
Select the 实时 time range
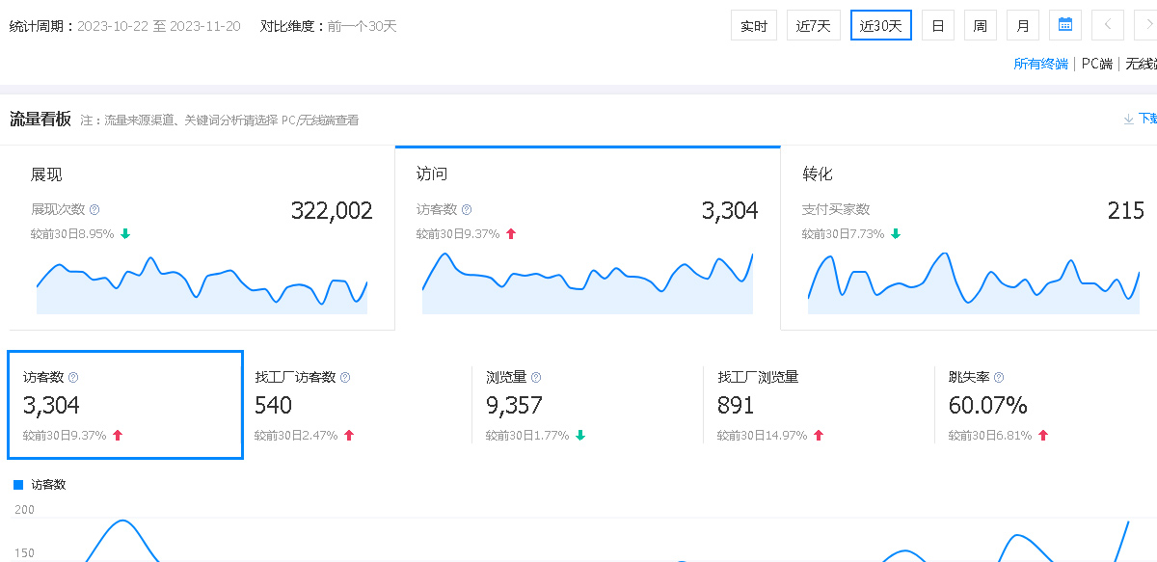(753, 25)
